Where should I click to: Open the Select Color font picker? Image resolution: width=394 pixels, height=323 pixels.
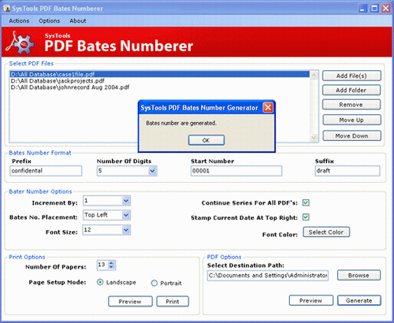326,232
